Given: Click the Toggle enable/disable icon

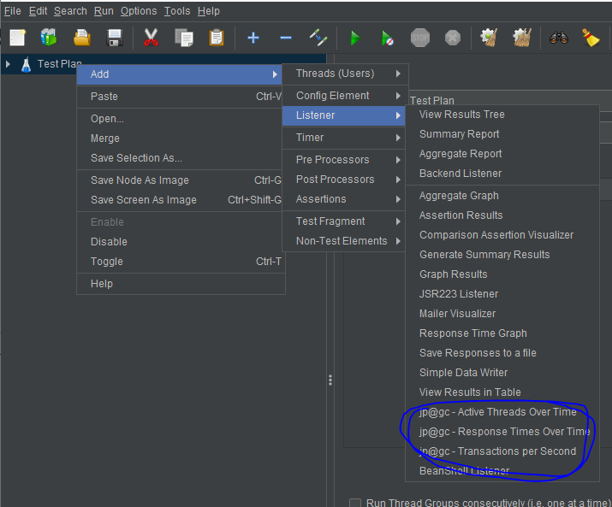Looking at the screenshot, I should 318,38.
